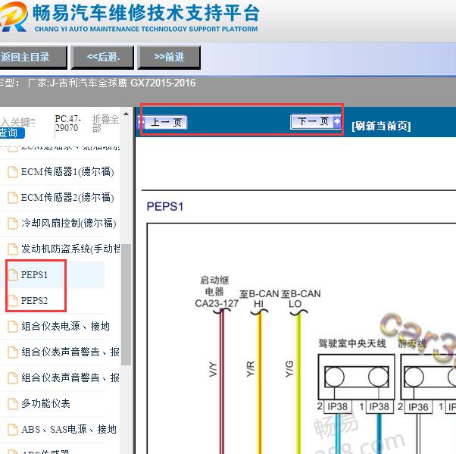Go forward with the >>前进 button
Viewport: 456px width, 454px height.
(x=169, y=58)
